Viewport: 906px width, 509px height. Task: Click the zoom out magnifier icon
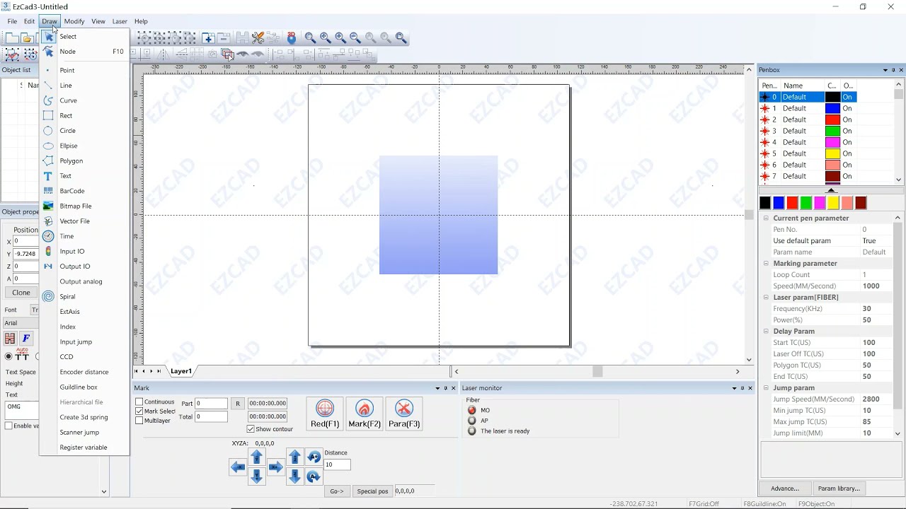[355, 38]
